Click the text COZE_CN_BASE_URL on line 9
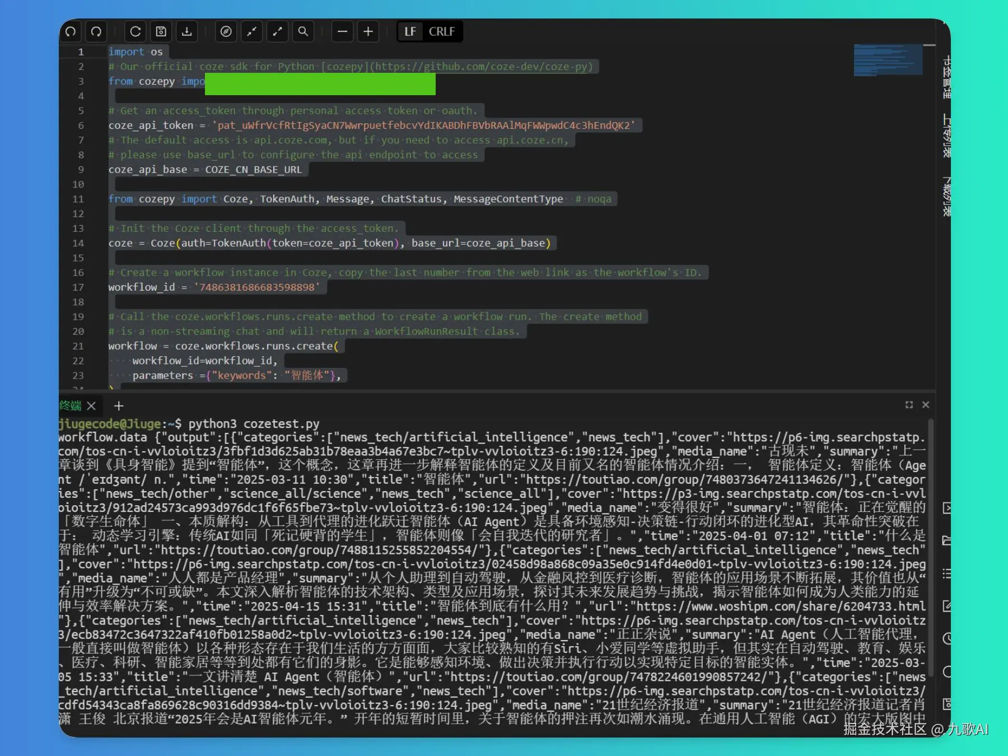 click(x=253, y=170)
